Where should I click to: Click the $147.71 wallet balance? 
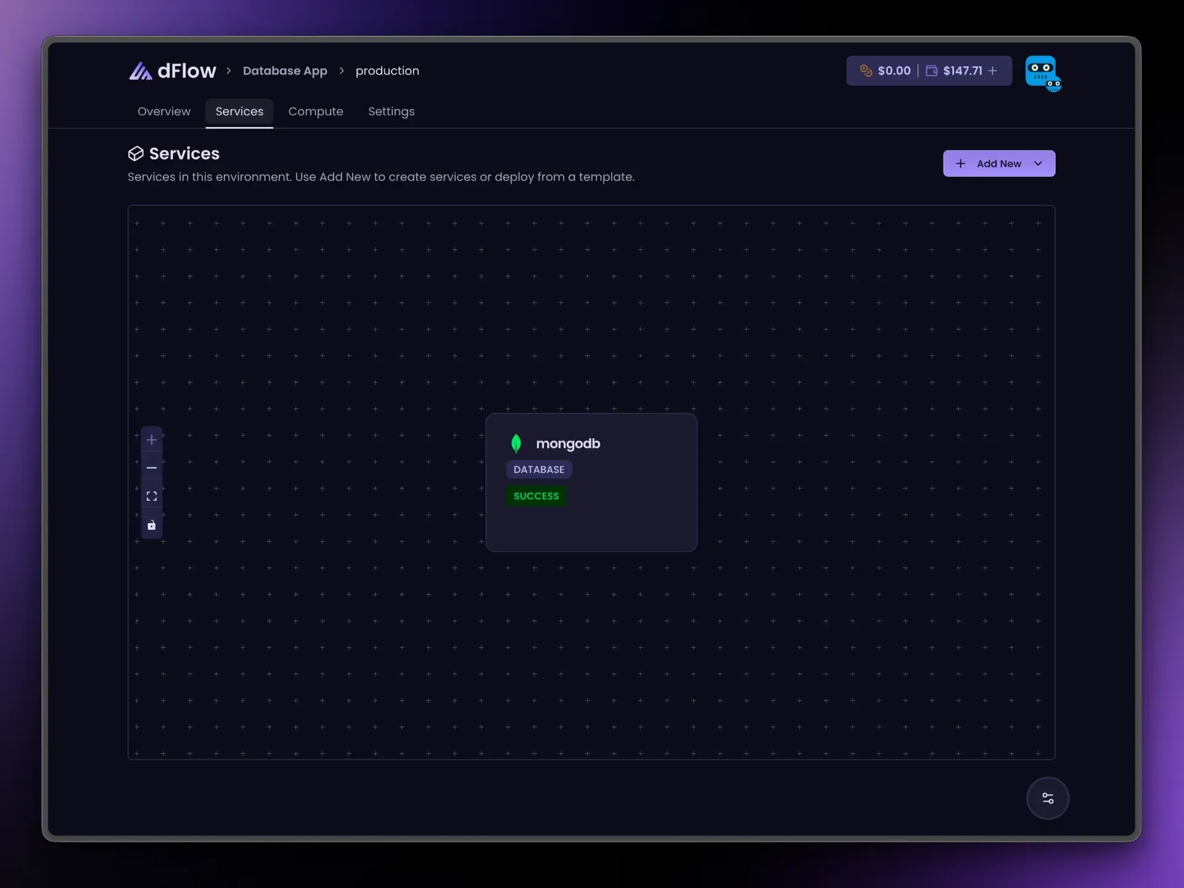963,71
